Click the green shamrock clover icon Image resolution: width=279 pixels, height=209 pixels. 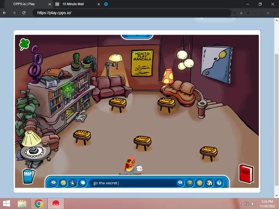coord(24,44)
